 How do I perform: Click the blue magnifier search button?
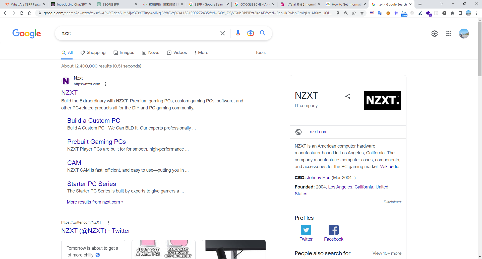coord(263,33)
